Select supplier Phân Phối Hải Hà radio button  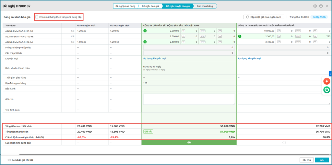(284, 142)
